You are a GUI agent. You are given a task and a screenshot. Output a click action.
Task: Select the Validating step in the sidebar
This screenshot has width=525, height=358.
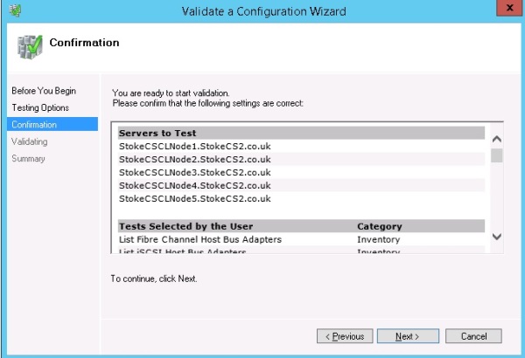(30, 141)
